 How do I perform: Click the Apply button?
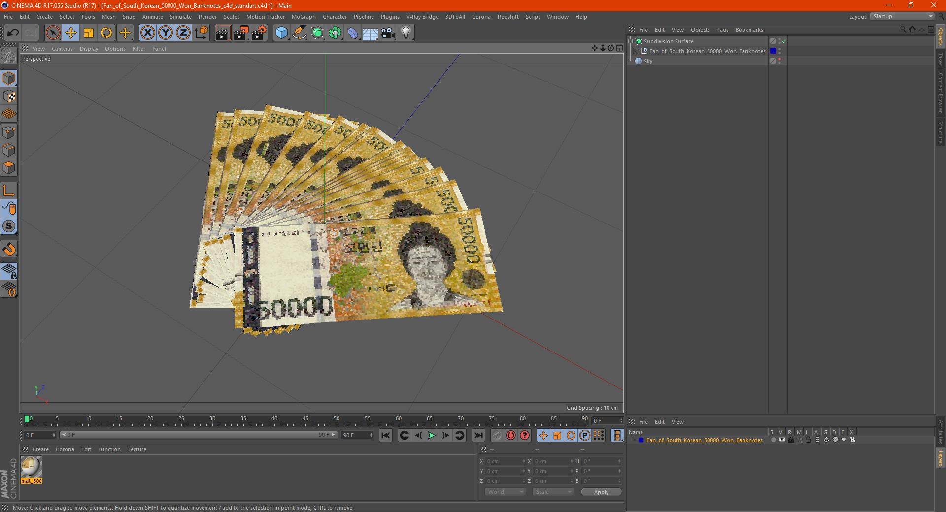601,492
